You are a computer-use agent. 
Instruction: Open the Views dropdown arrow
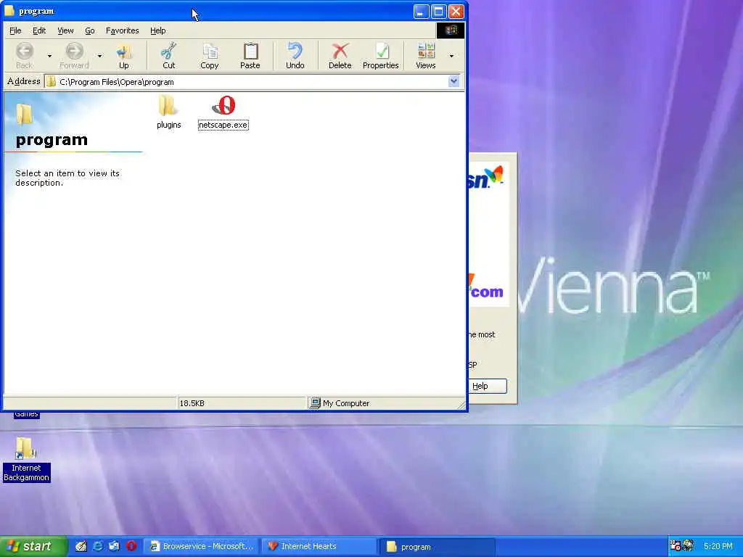[x=451, y=56]
